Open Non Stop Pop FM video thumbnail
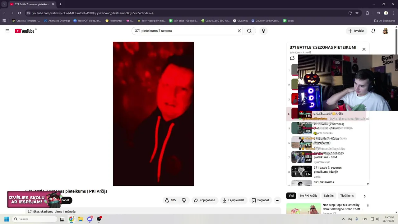The width and height of the screenshot is (398, 224). [x=303, y=208]
